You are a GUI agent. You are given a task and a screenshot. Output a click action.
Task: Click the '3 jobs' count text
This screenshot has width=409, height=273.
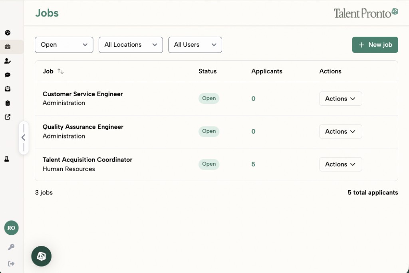(44, 192)
